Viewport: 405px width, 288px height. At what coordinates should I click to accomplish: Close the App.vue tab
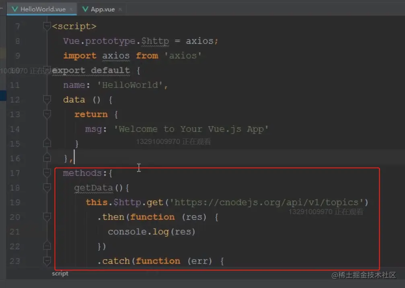click(120, 10)
